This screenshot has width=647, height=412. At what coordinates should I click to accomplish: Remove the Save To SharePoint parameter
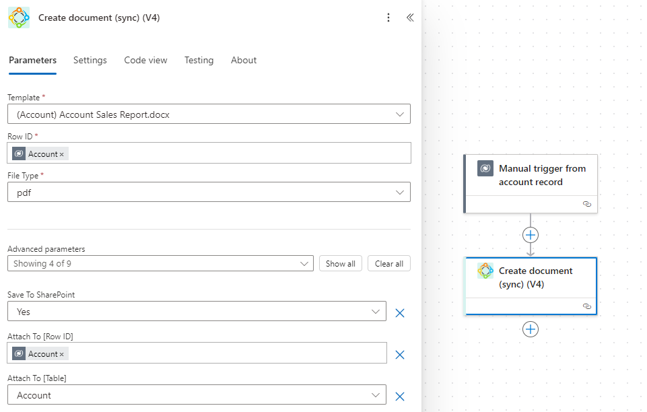coord(400,313)
